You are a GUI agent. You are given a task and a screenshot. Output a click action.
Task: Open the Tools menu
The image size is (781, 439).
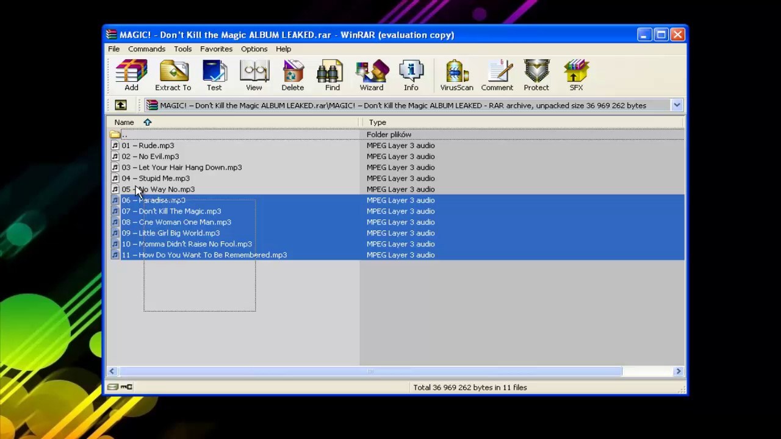coord(182,49)
